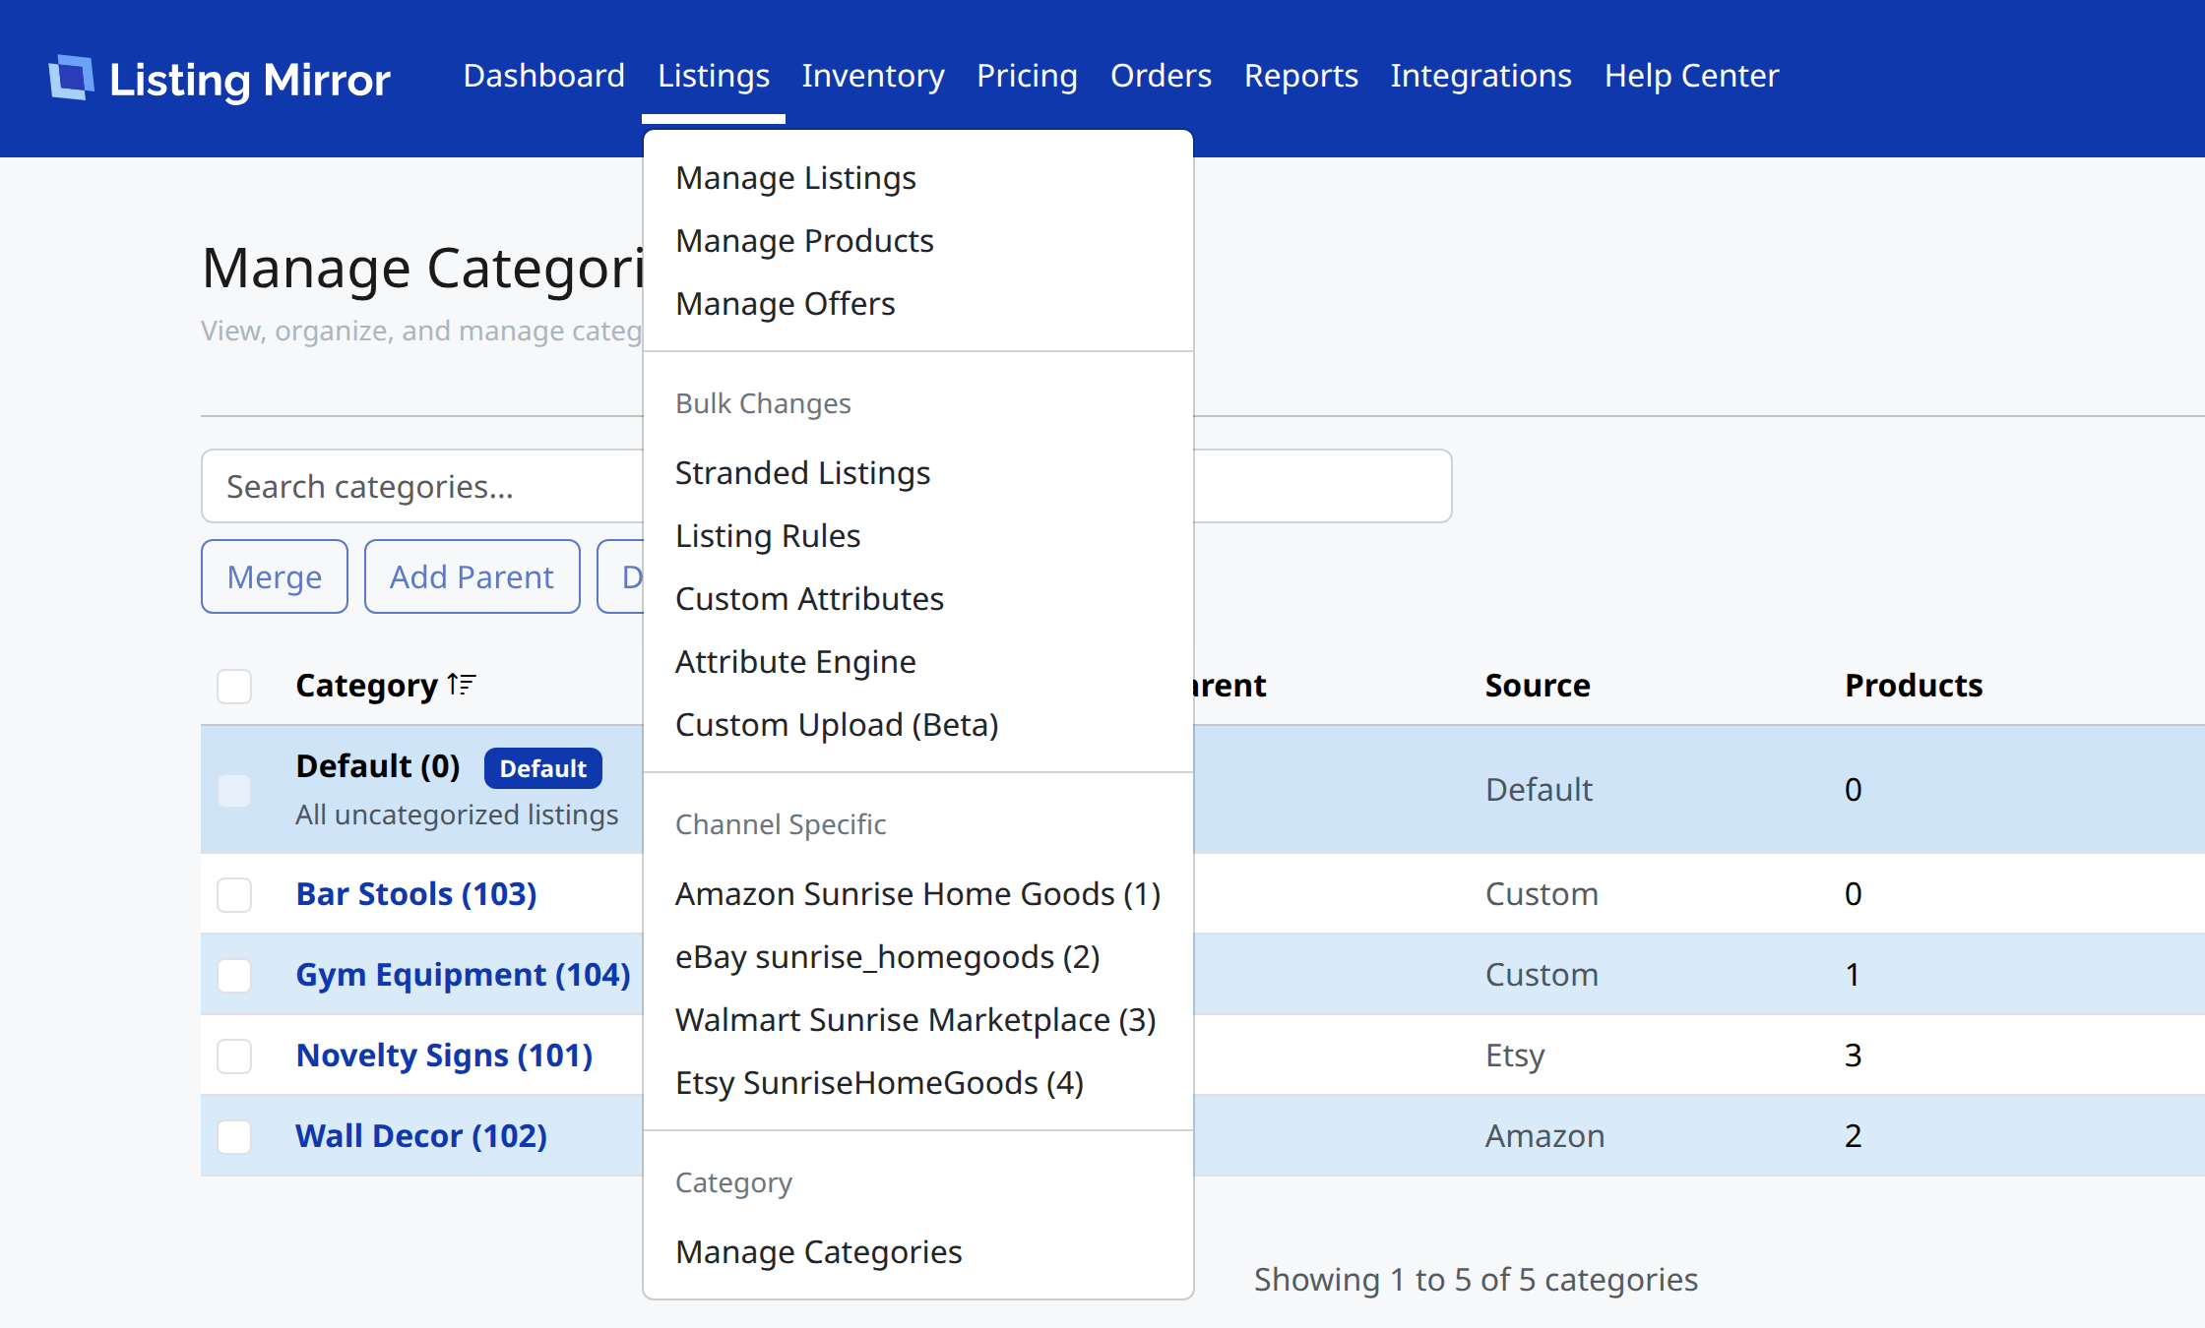
Task: Check the Gym Equipment (104) row checkbox
Action: (234, 975)
